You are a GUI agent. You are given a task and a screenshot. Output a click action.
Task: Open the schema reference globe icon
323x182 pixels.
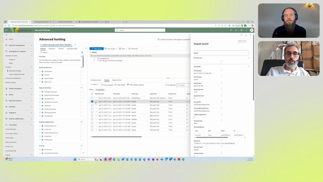click(82, 52)
